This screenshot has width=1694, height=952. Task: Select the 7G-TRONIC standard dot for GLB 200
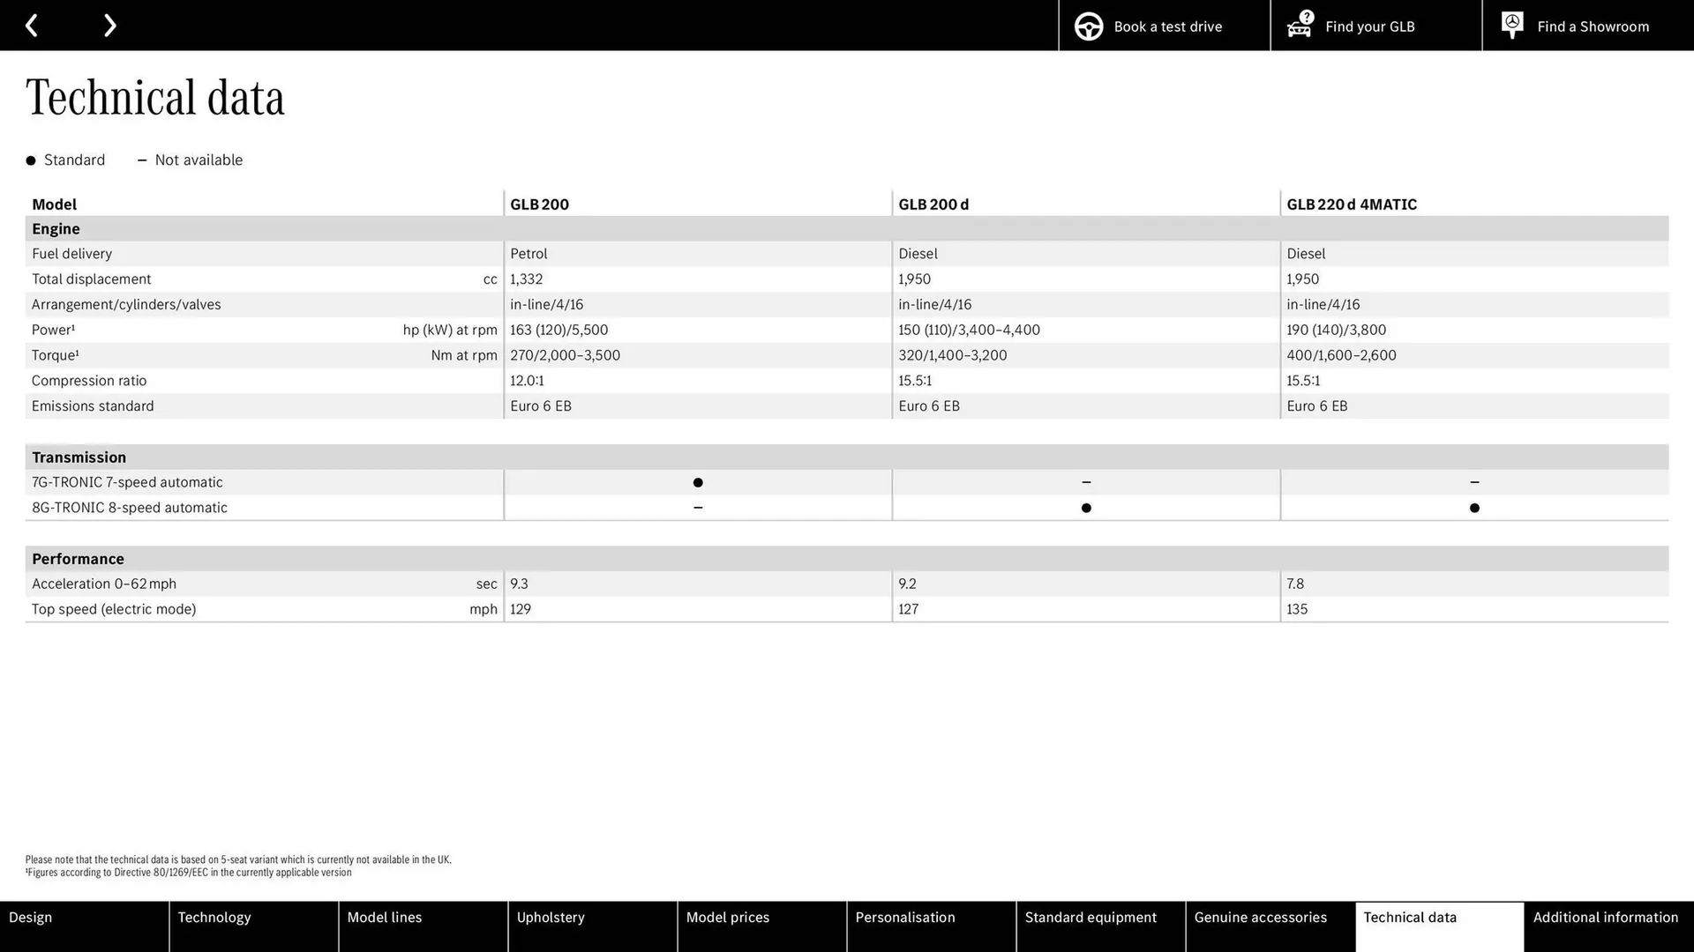point(697,482)
